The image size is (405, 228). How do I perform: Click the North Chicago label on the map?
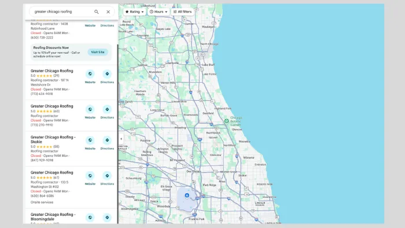(209, 44)
